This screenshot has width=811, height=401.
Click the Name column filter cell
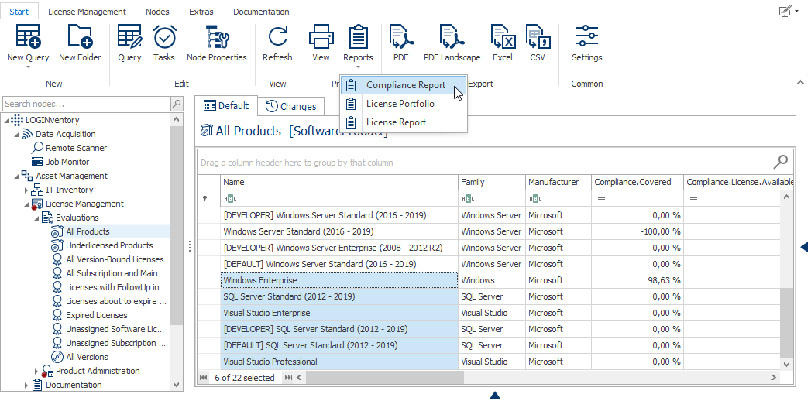coord(339,198)
